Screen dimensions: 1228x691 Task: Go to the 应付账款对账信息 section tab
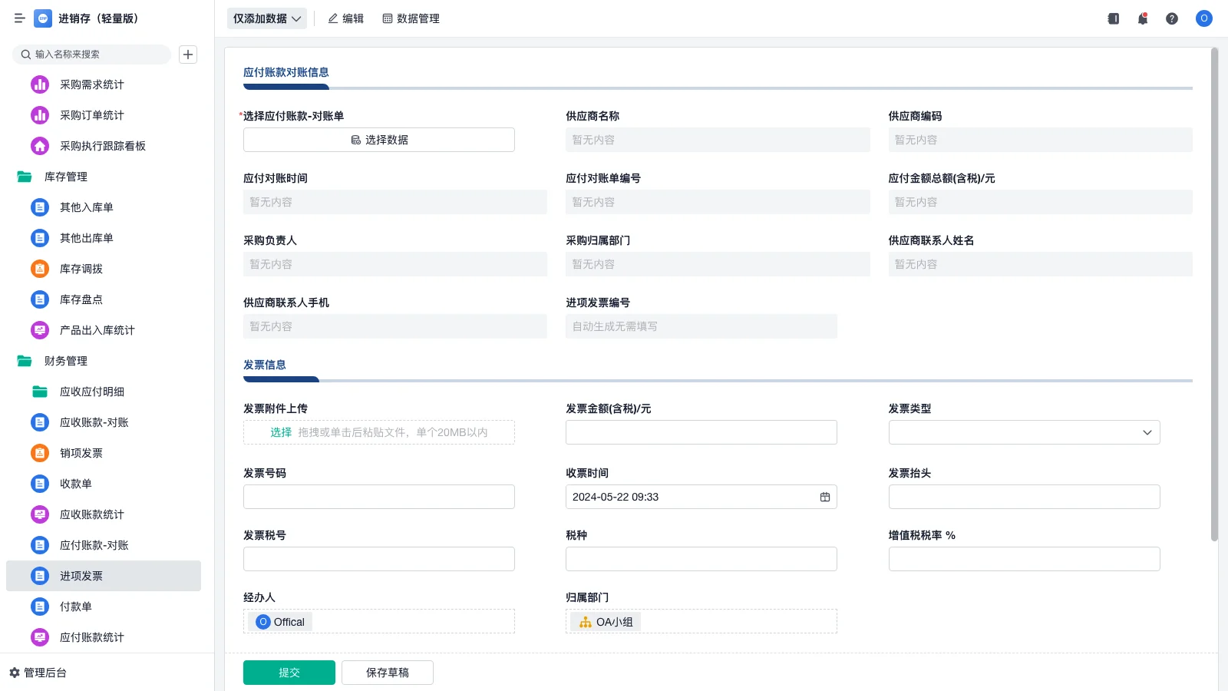coord(286,72)
